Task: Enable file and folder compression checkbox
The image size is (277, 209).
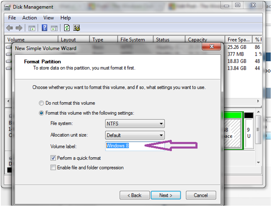Action: pyautogui.click(x=53, y=167)
